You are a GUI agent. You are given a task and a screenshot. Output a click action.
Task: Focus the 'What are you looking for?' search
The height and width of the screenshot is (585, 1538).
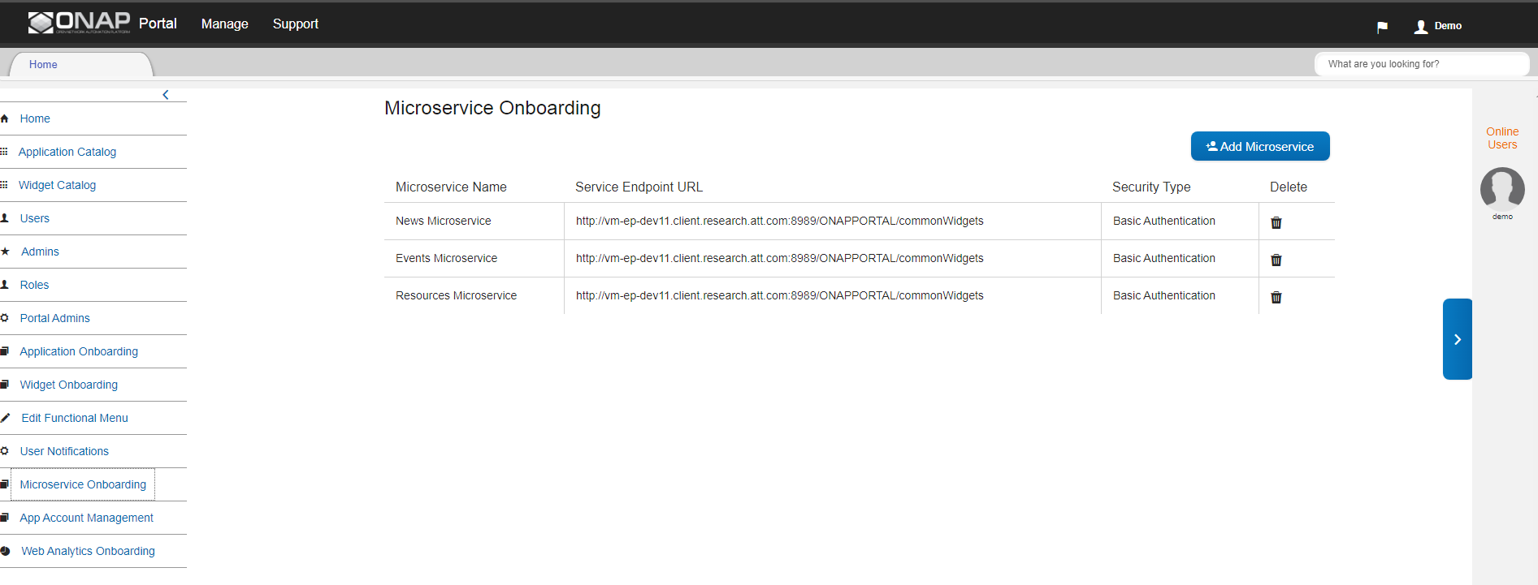pos(1422,64)
